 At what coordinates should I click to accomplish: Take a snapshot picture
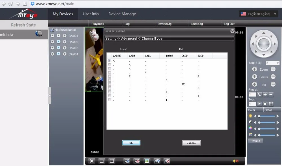[x=147, y=161]
